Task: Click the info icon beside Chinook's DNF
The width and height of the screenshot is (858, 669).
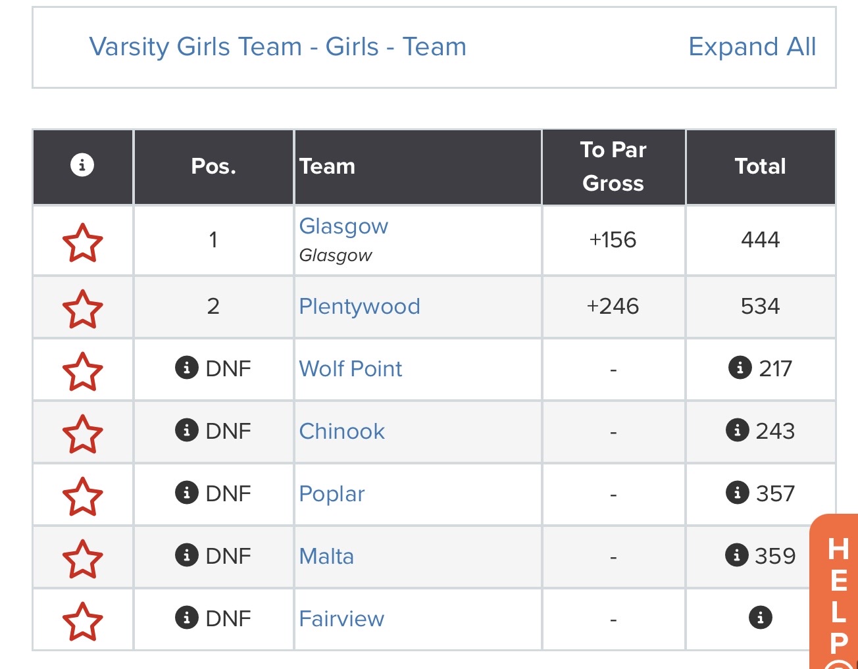Action: (x=187, y=430)
